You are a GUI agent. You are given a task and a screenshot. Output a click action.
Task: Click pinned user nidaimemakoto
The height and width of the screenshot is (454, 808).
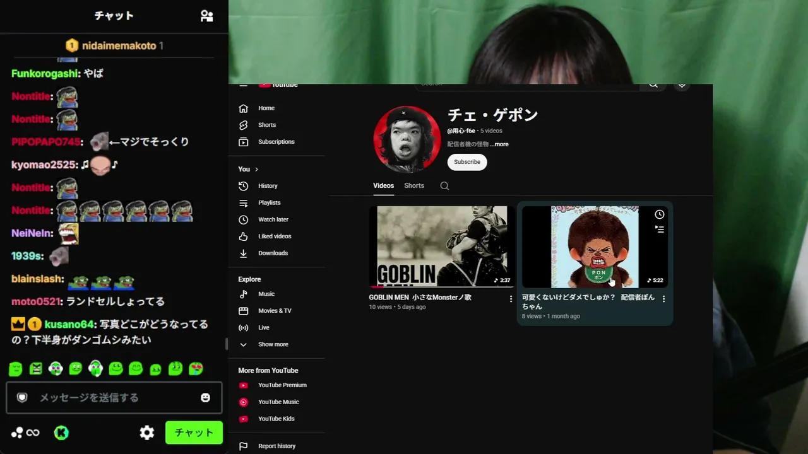click(x=119, y=45)
